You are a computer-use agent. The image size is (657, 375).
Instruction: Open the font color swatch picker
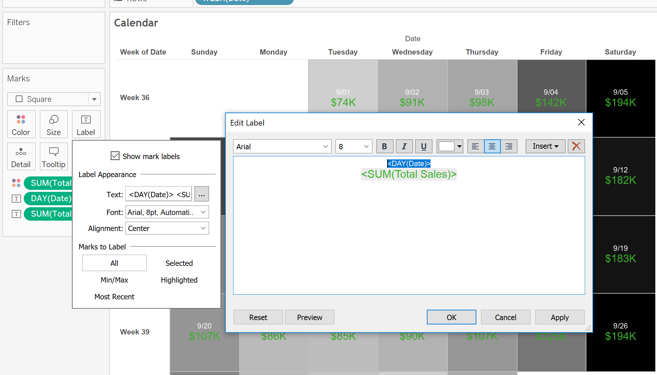point(450,146)
